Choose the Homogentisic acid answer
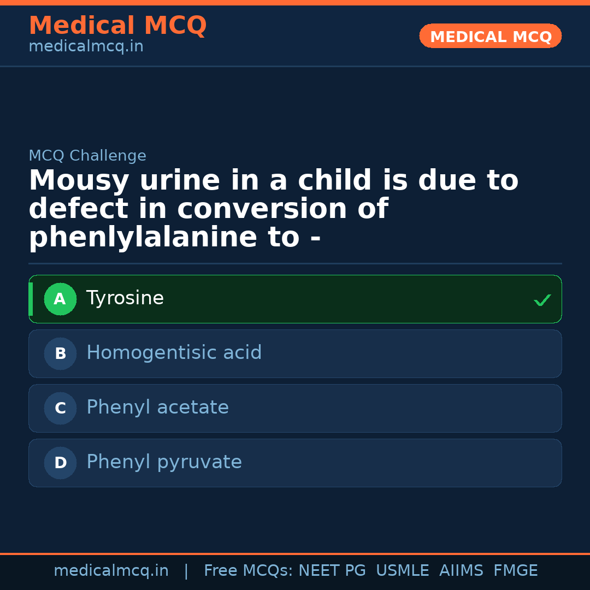590x590 pixels. click(174, 353)
